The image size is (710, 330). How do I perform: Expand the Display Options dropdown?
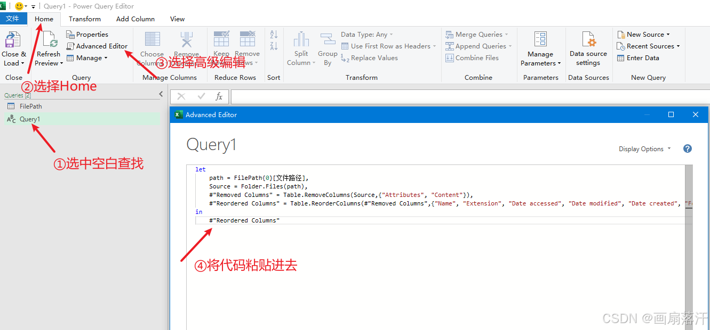tap(644, 148)
